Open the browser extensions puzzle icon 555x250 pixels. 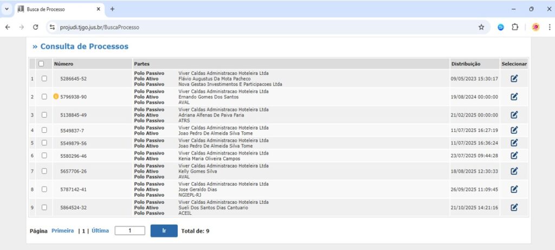(x=515, y=27)
